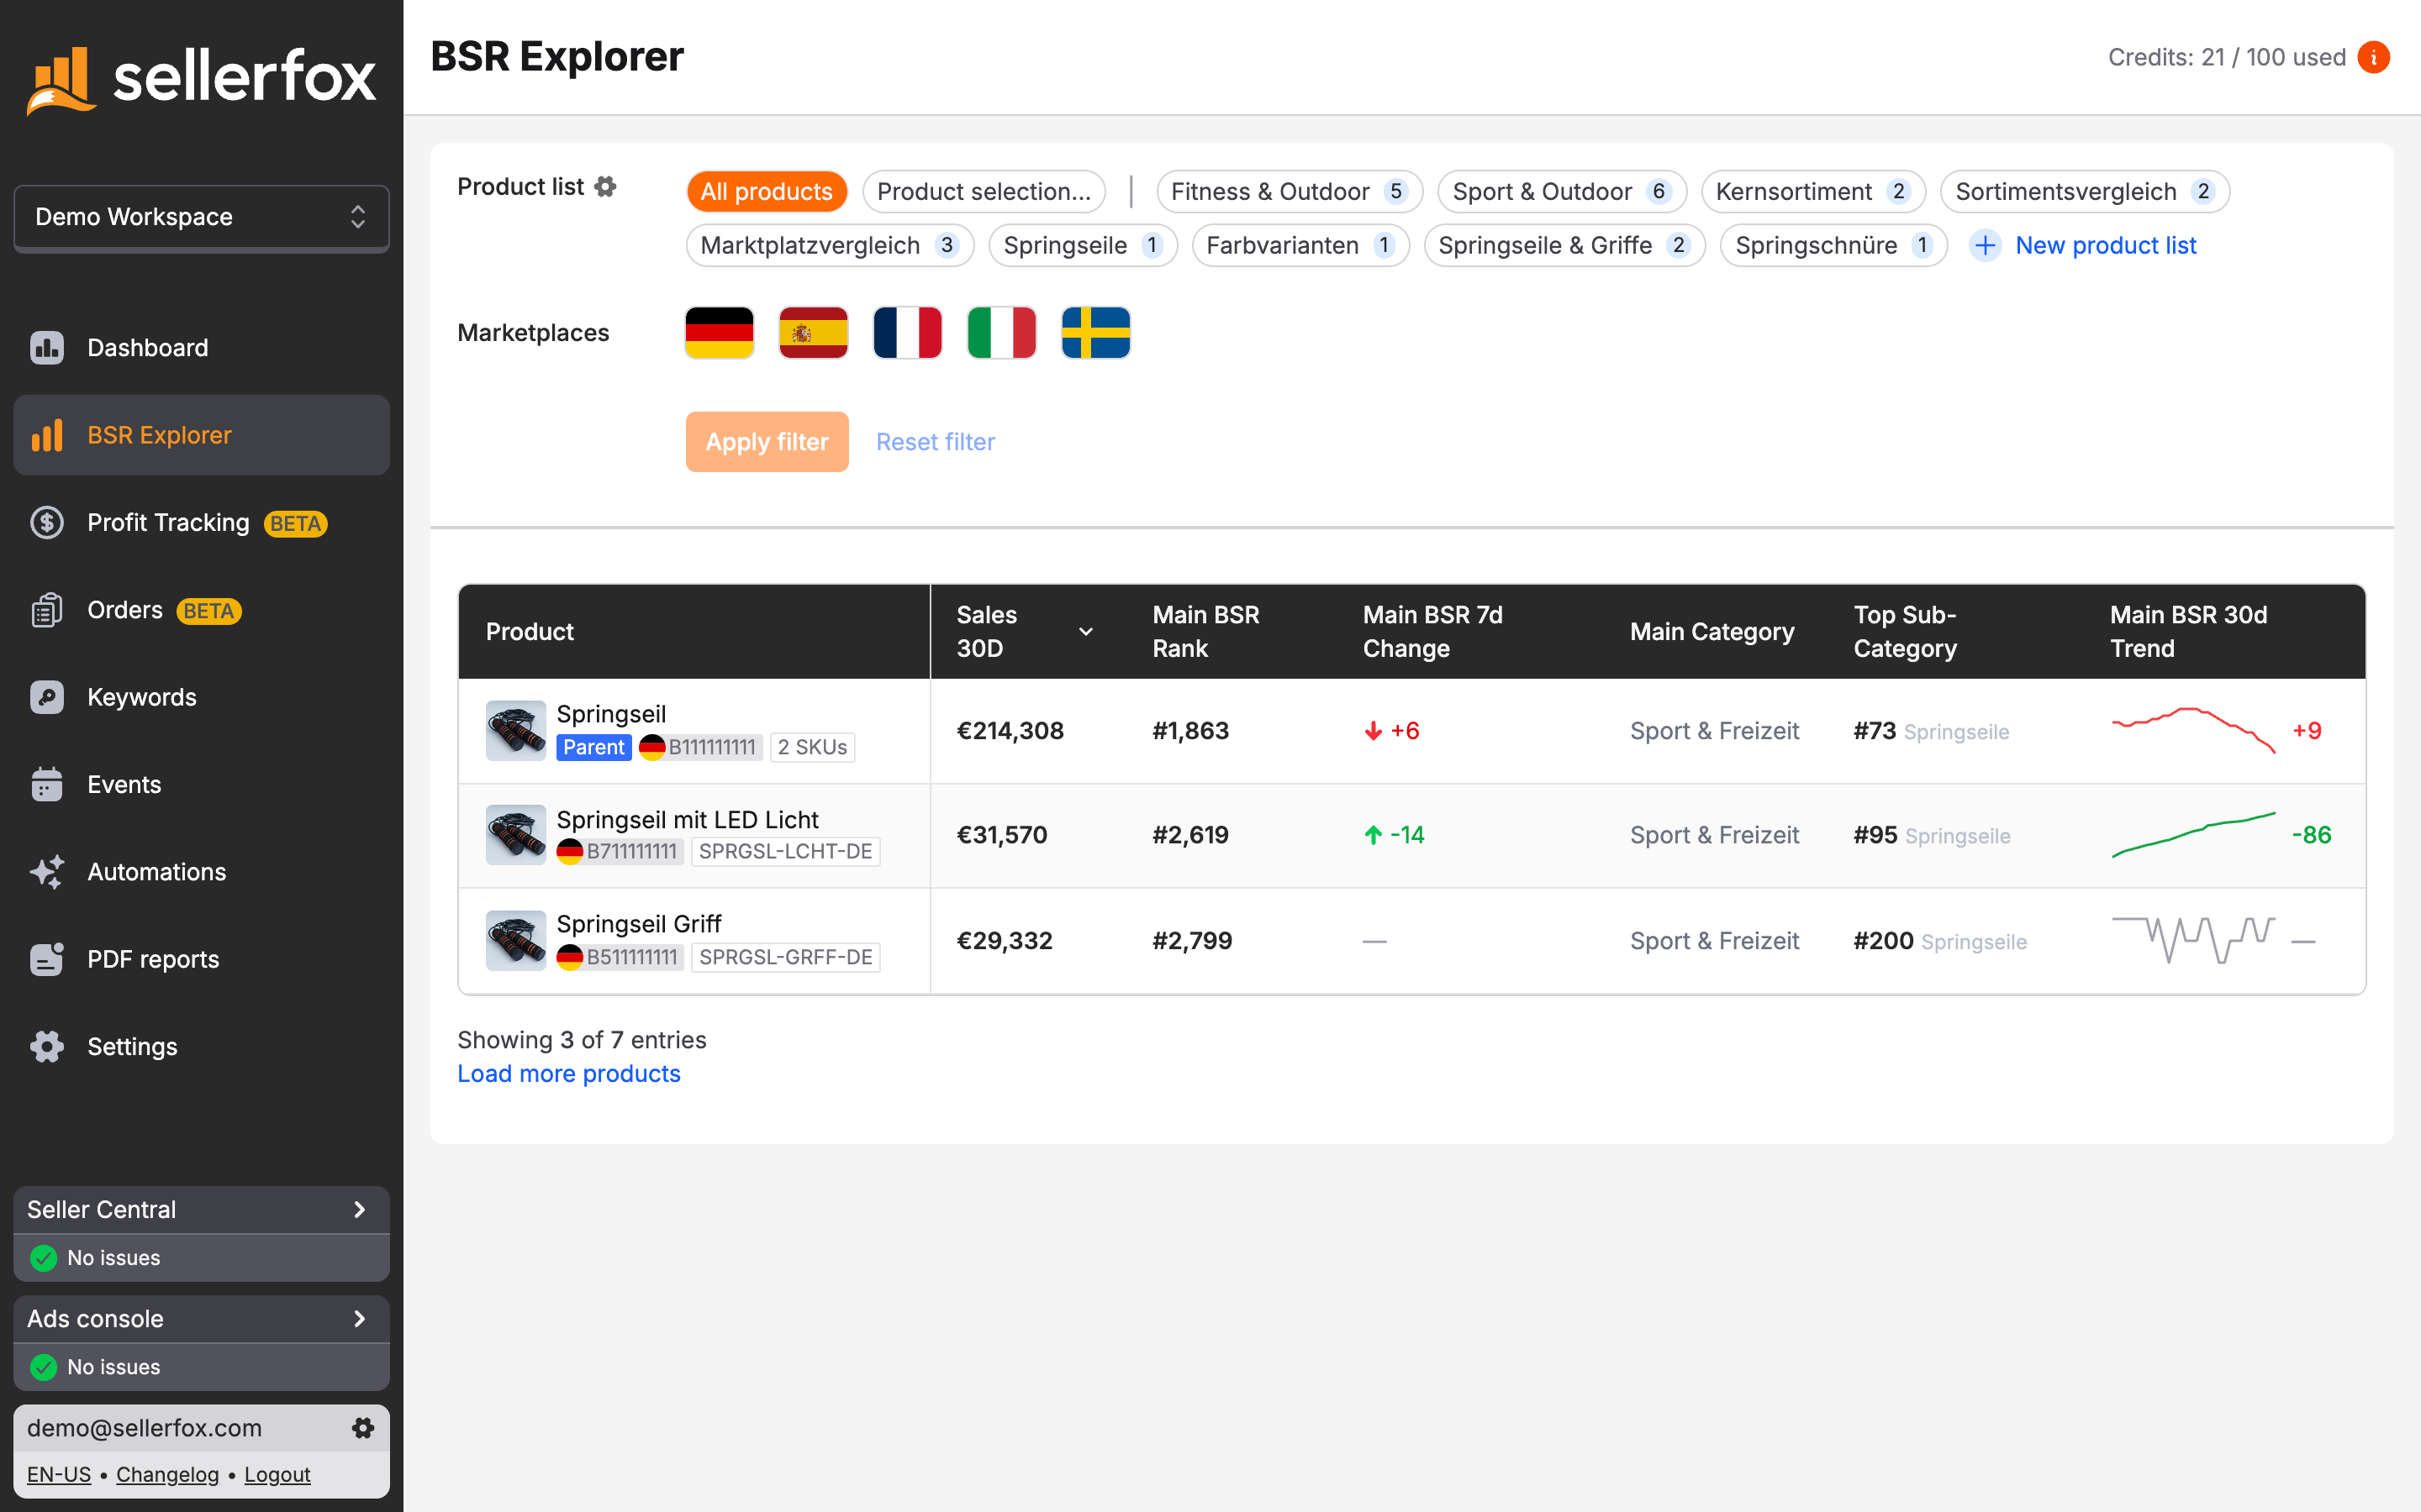The height and width of the screenshot is (1512, 2421).
Task: Select Farbvarianten product list
Action: (x=1300, y=245)
